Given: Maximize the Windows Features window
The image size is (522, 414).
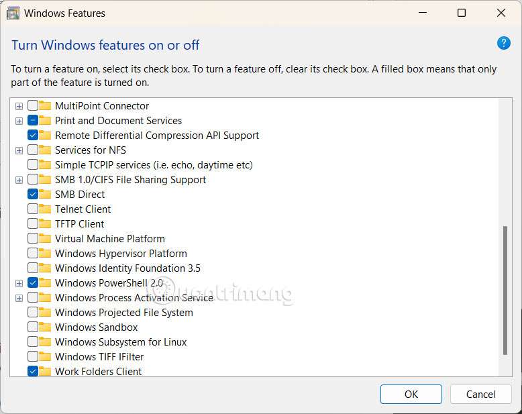Looking at the screenshot, I should (x=462, y=13).
